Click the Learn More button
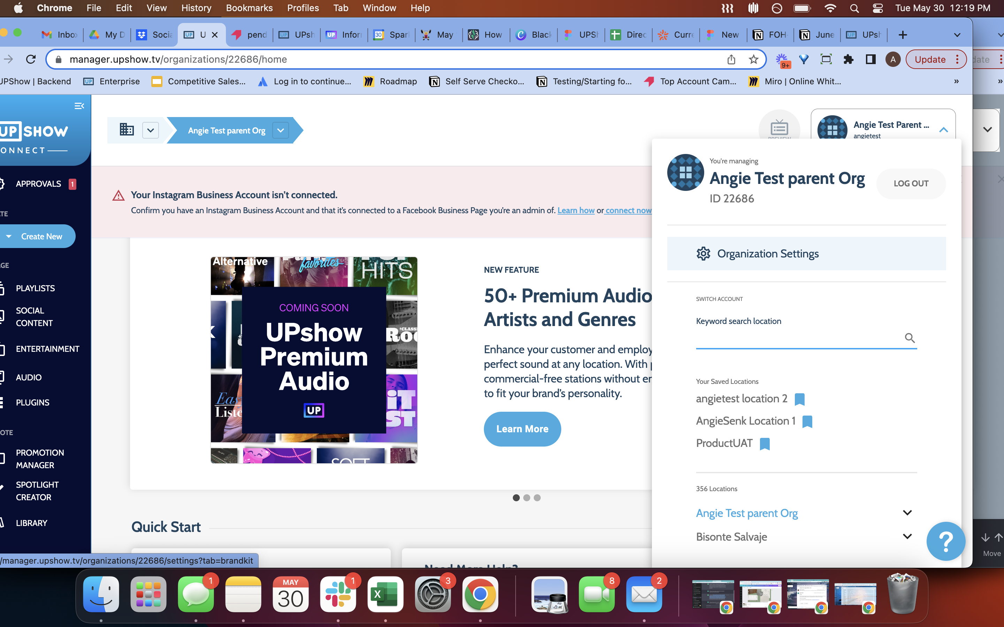Viewport: 1004px width, 627px height. (x=522, y=429)
